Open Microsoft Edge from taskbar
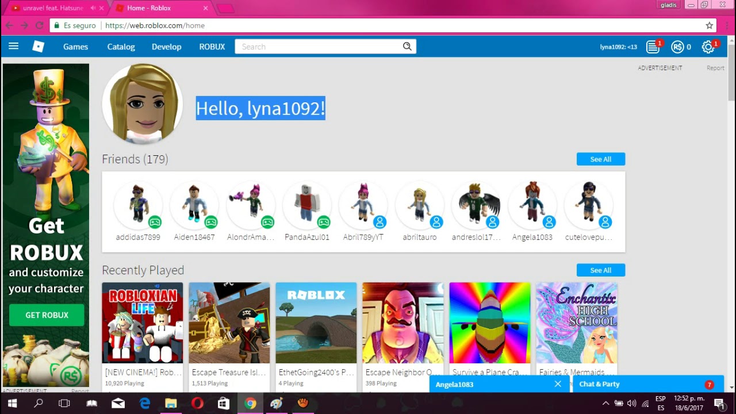Image resolution: width=736 pixels, height=414 pixels. pyautogui.click(x=144, y=403)
